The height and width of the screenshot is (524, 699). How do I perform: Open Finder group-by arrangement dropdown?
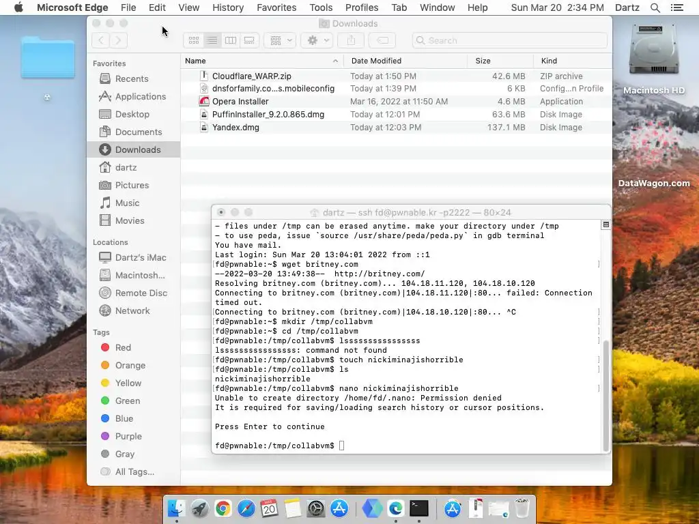tap(280, 40)
